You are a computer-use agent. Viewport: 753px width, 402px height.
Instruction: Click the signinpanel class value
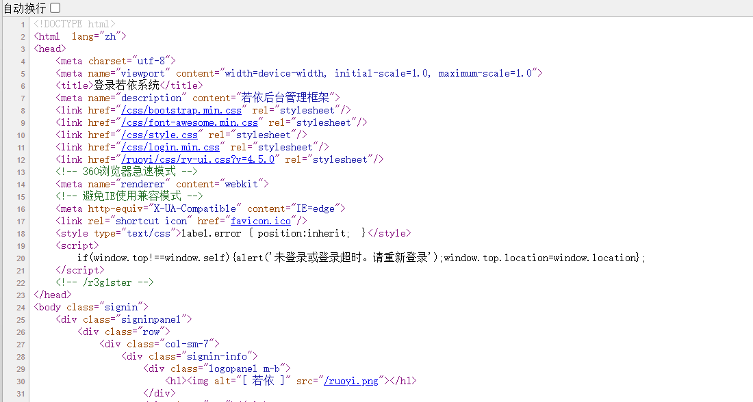pos(151,319)
